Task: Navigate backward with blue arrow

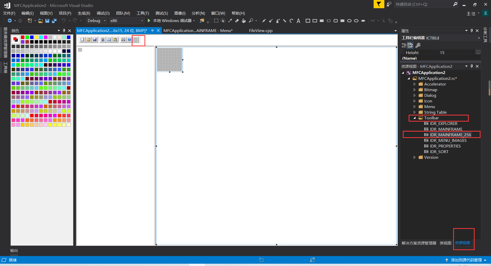Action: click(x=10, y=21)
